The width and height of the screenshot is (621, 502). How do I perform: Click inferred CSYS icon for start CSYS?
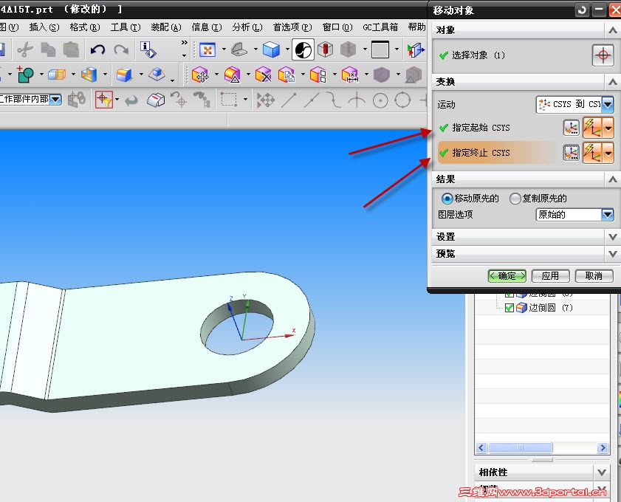[592, 128]
